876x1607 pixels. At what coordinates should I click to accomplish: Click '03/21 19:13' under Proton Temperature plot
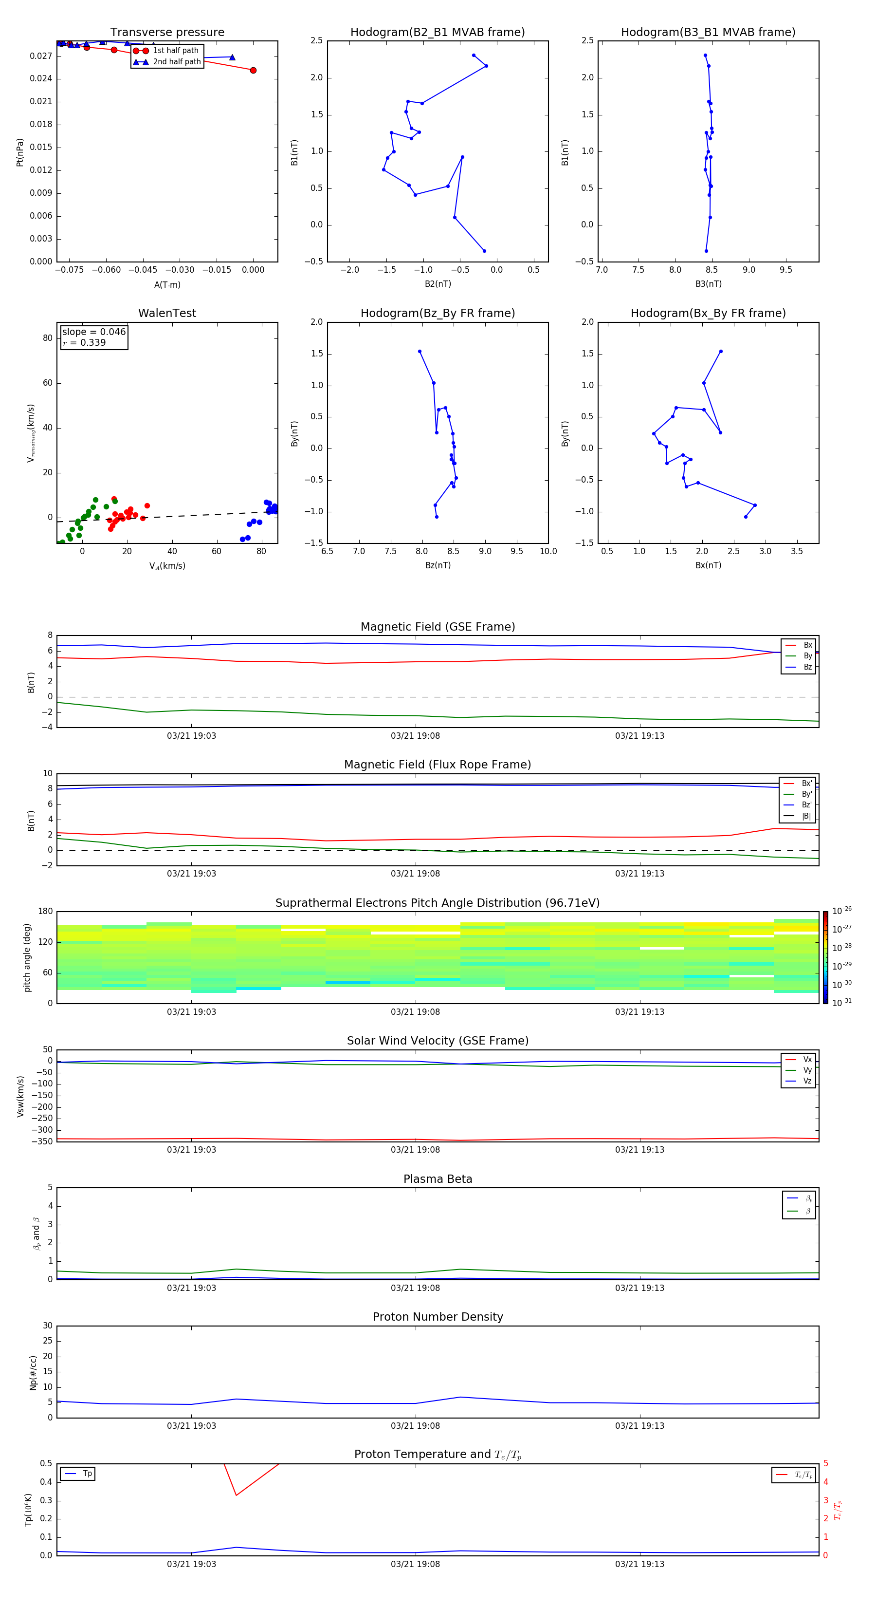point(639,1564)
